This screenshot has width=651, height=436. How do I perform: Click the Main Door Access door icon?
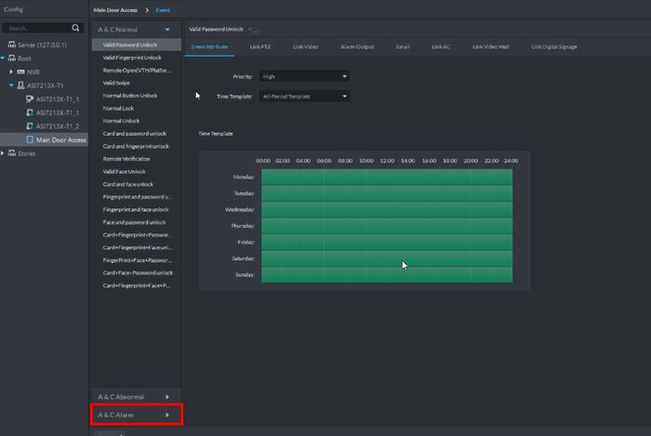30,139
